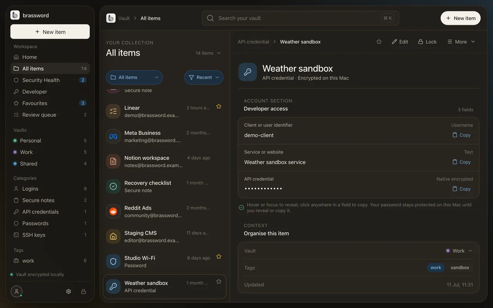The width and height of the screenshot is (493, 308).
Task: Click the Reddit Ads logo icon
Action: click(113, 211)
